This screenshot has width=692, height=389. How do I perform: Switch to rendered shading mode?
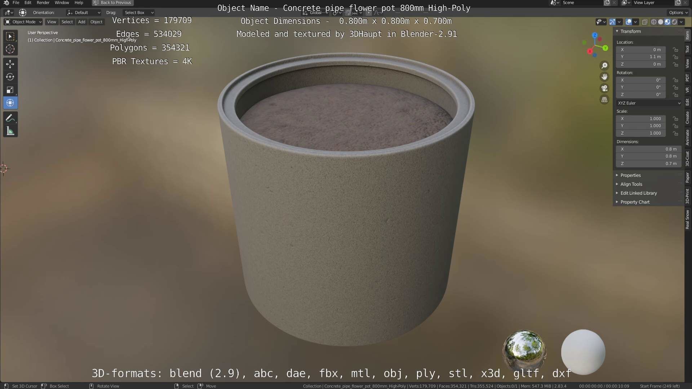(674, 22)
